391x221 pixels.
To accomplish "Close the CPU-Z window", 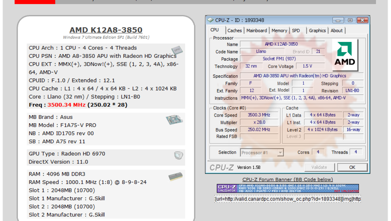I will 362,21.
